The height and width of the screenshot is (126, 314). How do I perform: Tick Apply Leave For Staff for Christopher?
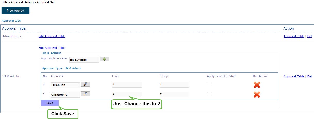[209, 94]
